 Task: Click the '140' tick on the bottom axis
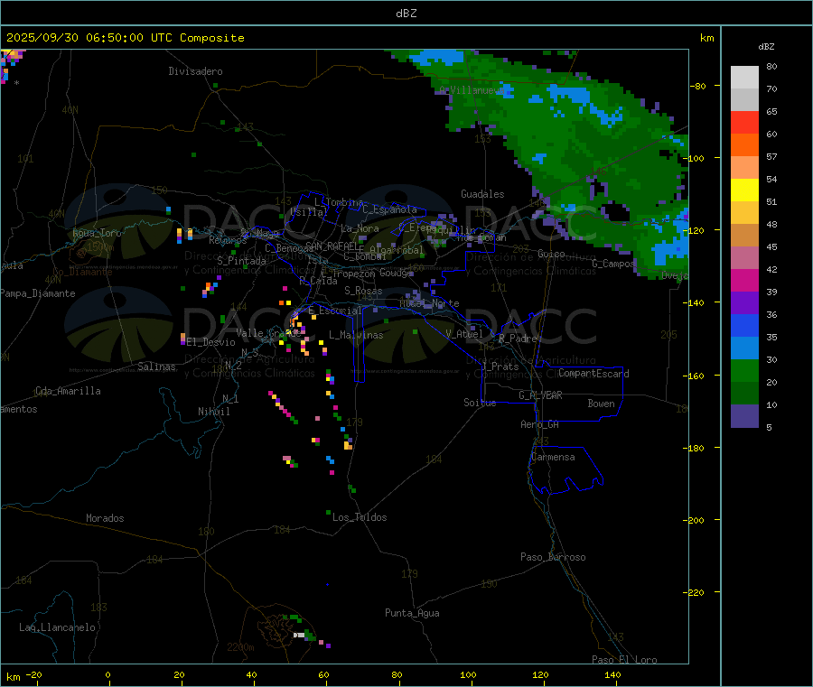click(612, 675)
